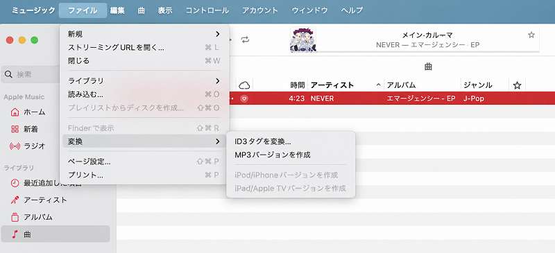The height and width of the screenshot is (253, 555).
Task: Click the J-Pop genre cell
Action: pos(474,98)
